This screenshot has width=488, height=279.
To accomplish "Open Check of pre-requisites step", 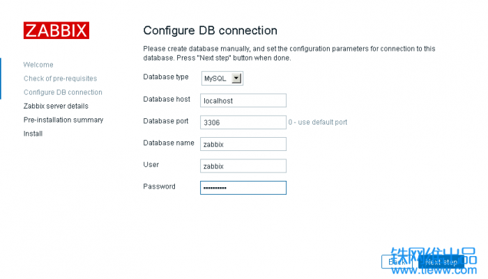I will click(61, 79).
